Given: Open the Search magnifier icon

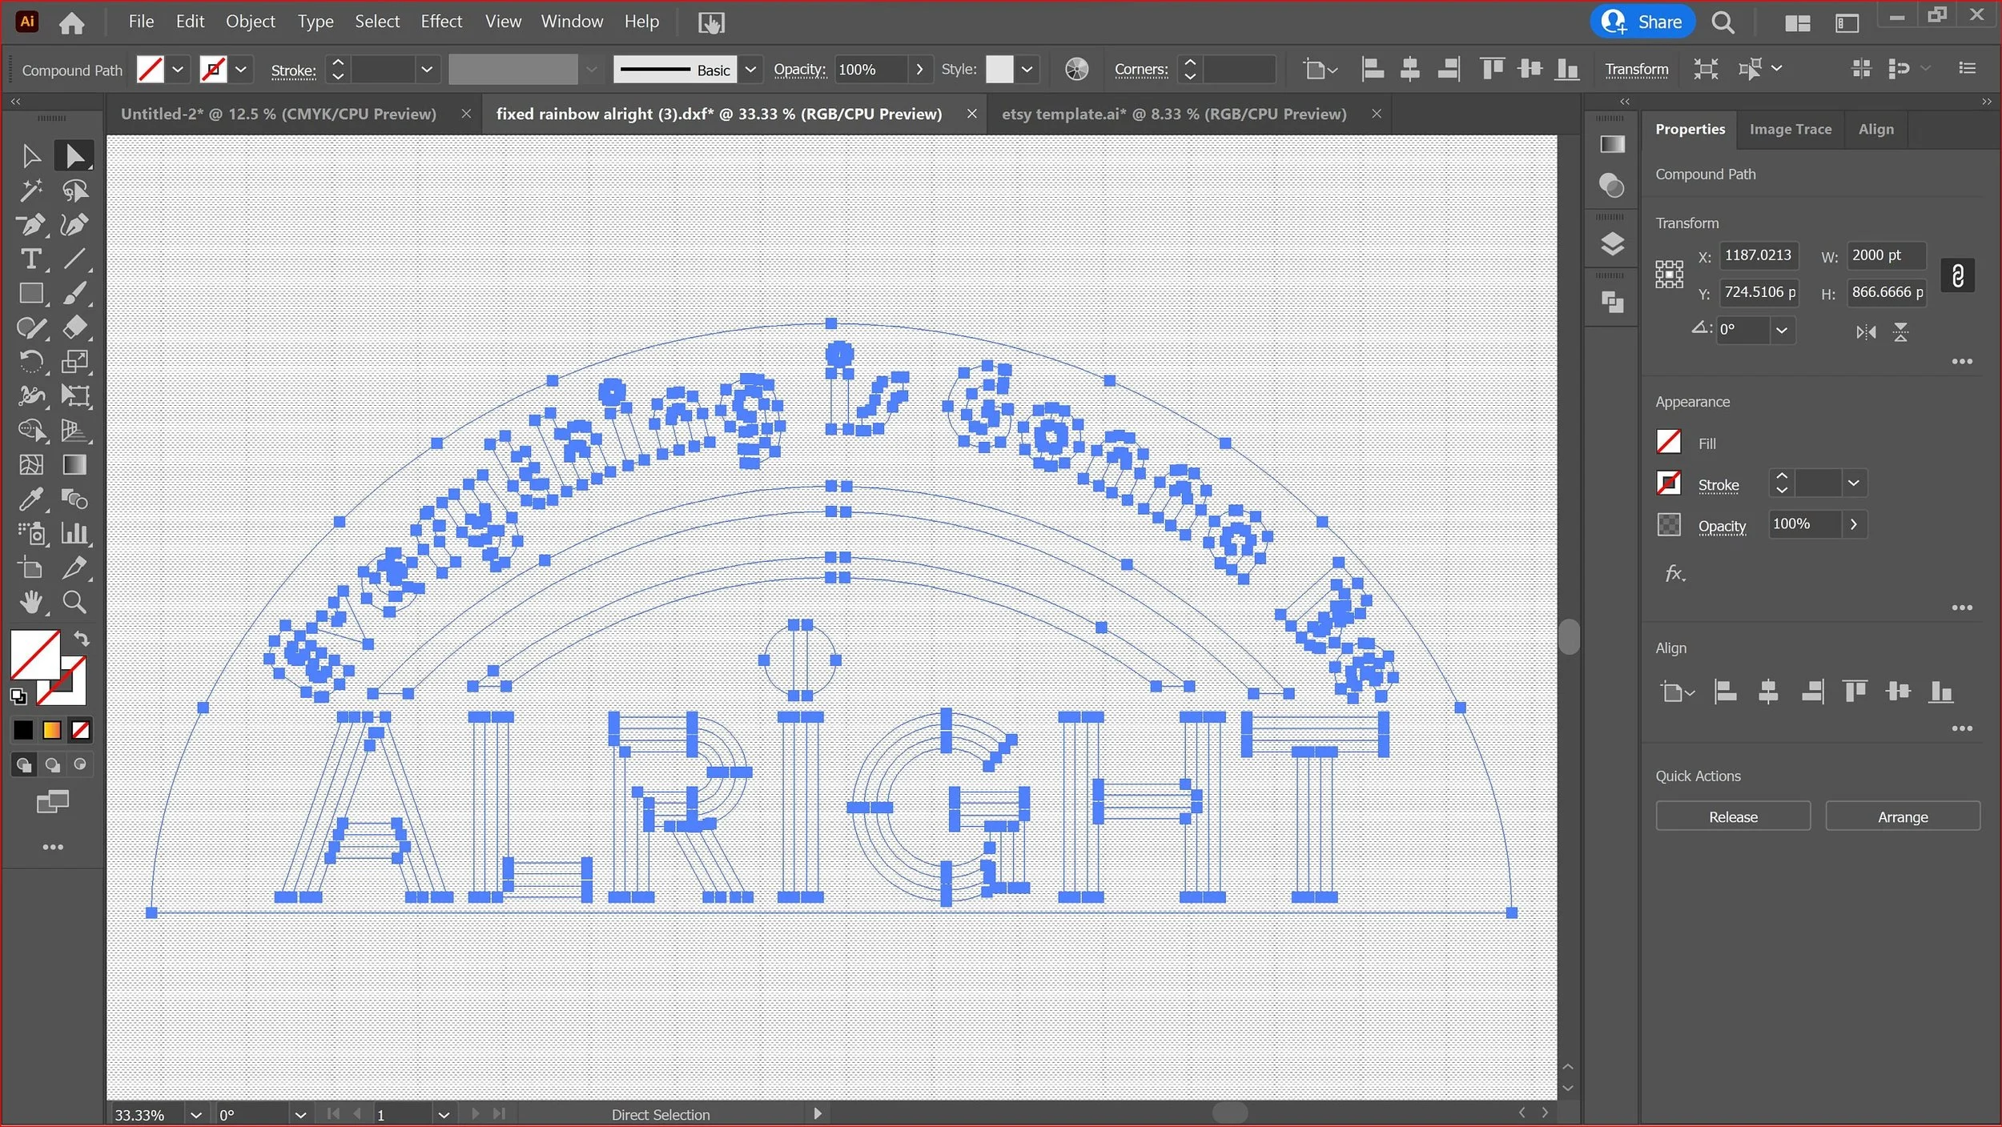Looking at the screenshot, I should 1723,22.
